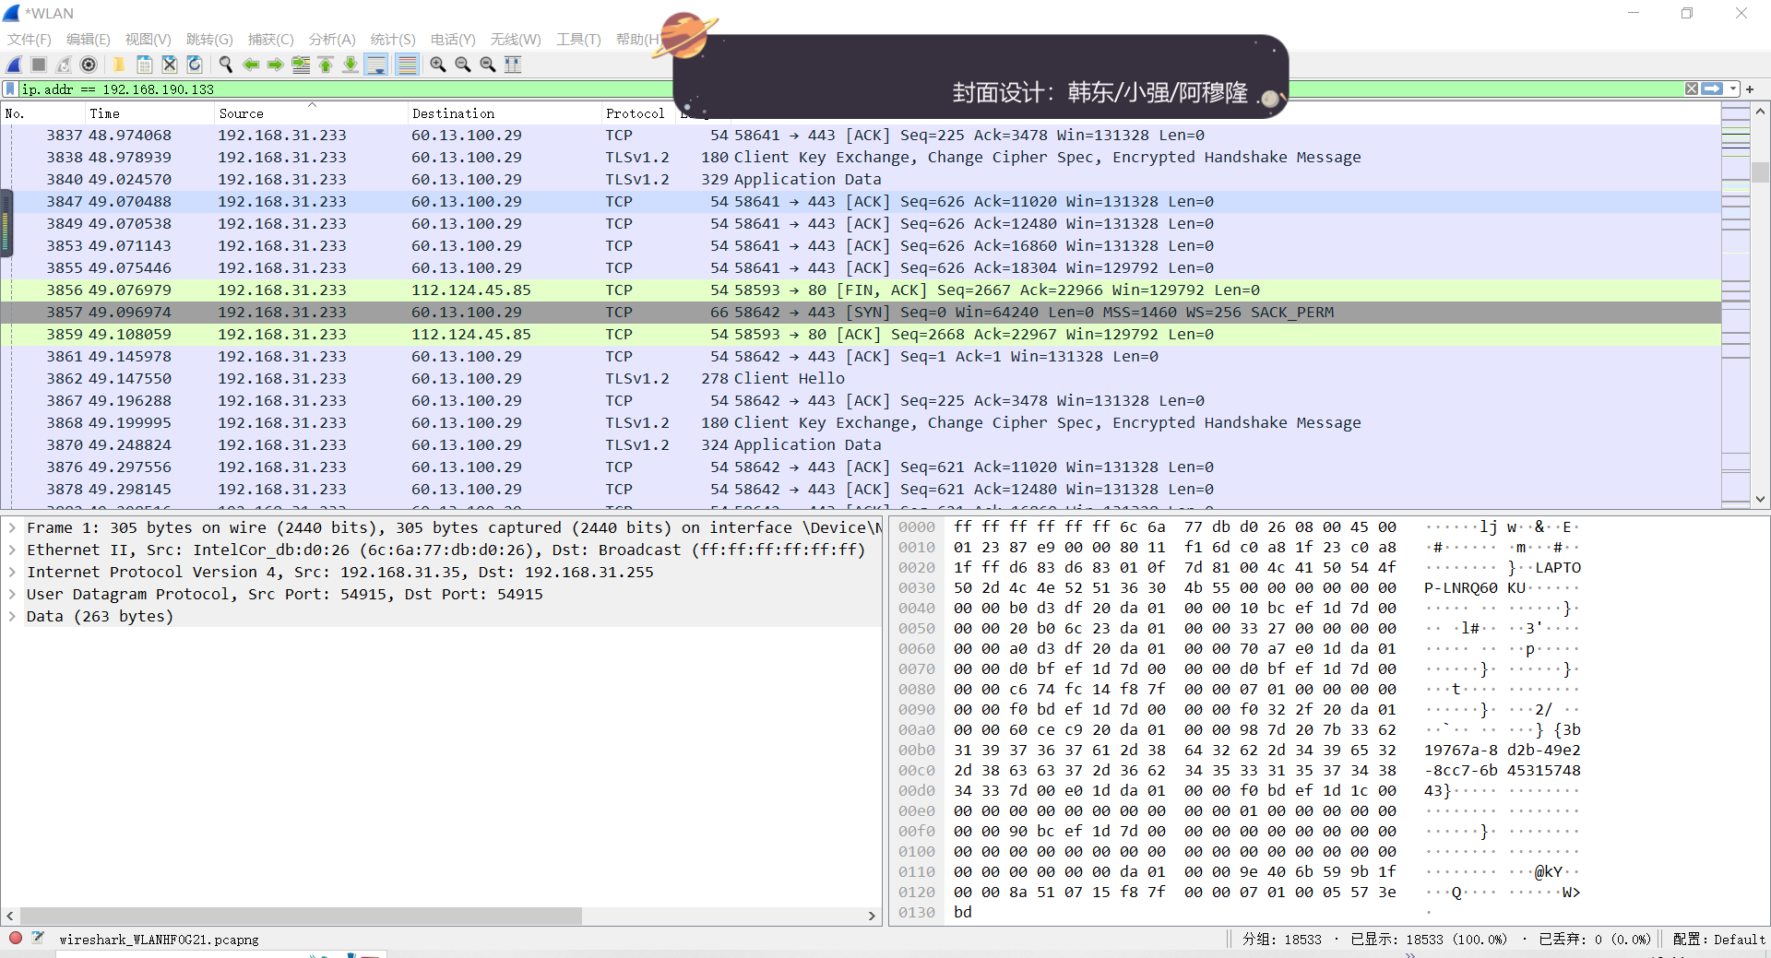The width and height of the screenshot is (1771, 958).
Task: Open the 文件(F) menu
Action: point(30,40)
